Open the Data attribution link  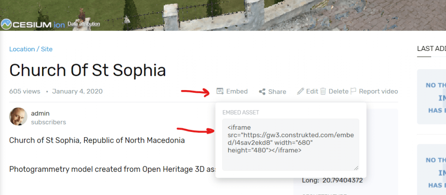[84, 24]
